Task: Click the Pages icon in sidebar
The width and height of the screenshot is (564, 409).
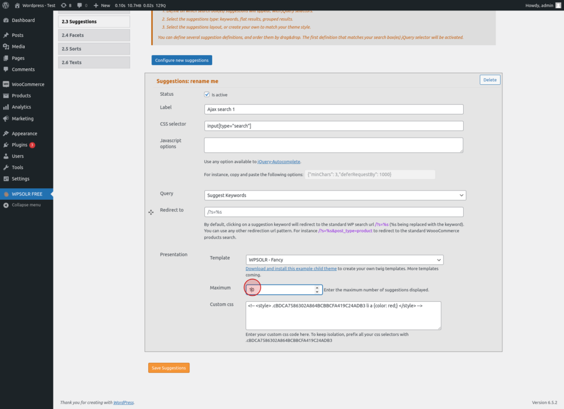Action: point(6,58)
